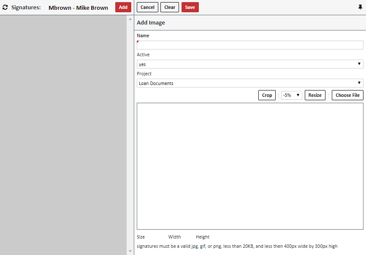The image size is (366, 255).
Task: Save the new signature image
Action: tap(190, 7)
